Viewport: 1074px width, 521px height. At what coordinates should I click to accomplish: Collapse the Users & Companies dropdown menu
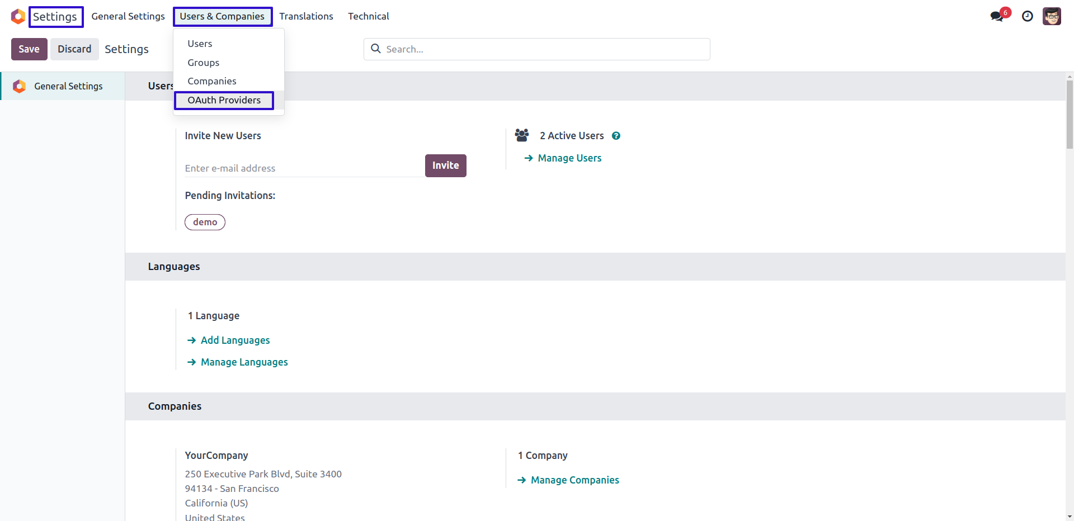click(x=222, y=17)
